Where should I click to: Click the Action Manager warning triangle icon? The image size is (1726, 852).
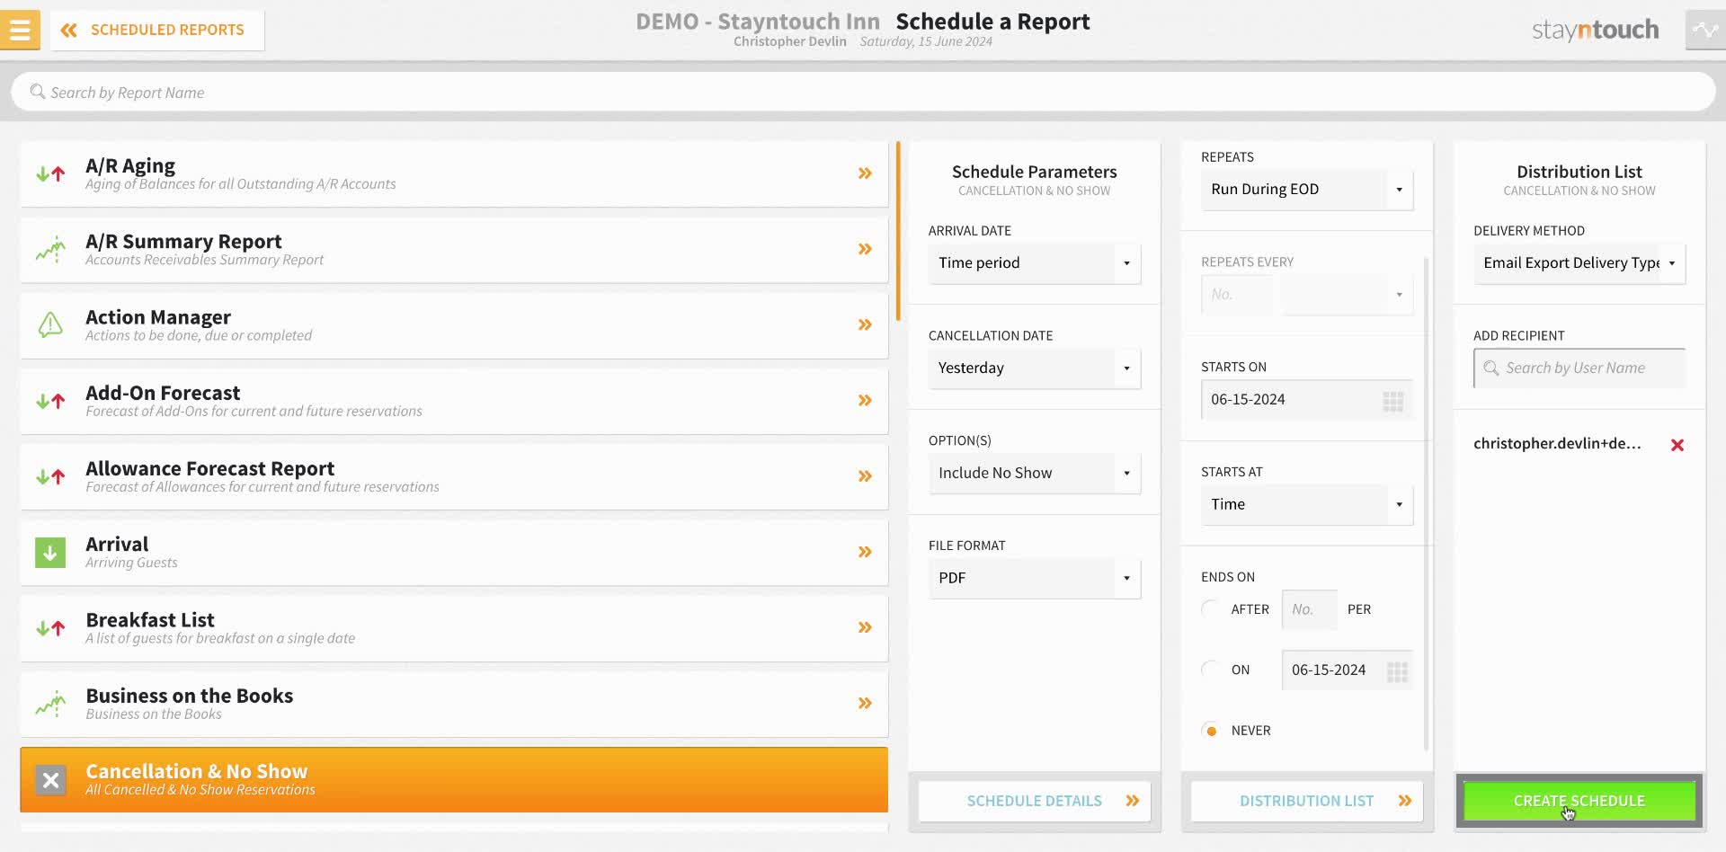coord(50,324)
